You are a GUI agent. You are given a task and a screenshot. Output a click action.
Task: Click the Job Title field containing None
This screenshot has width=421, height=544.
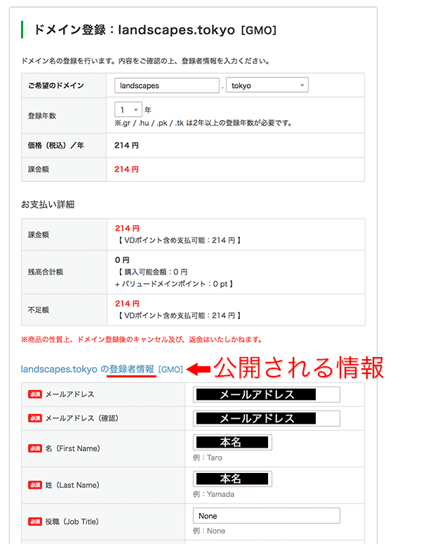point(266,516)
